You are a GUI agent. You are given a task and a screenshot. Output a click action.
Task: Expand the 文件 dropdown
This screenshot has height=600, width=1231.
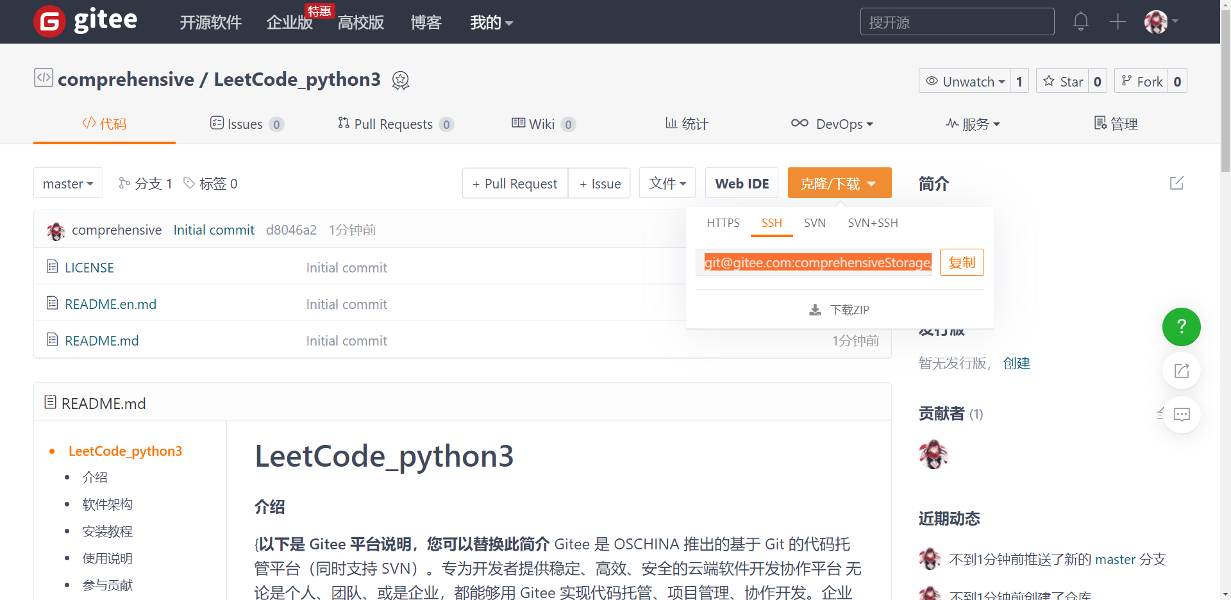(667, 183)
